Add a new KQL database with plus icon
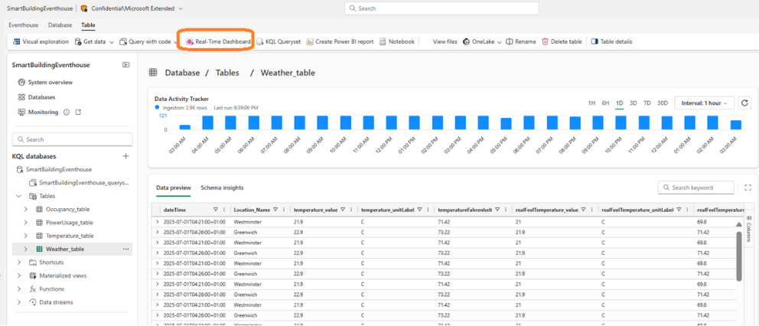This screenshot has height=326, width=759. pyautogui.click(x=125, y=156)
